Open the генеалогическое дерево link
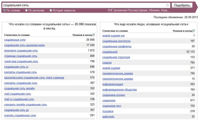 (118, 74)
